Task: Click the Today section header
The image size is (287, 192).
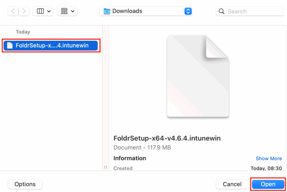Action: [23, 32]
